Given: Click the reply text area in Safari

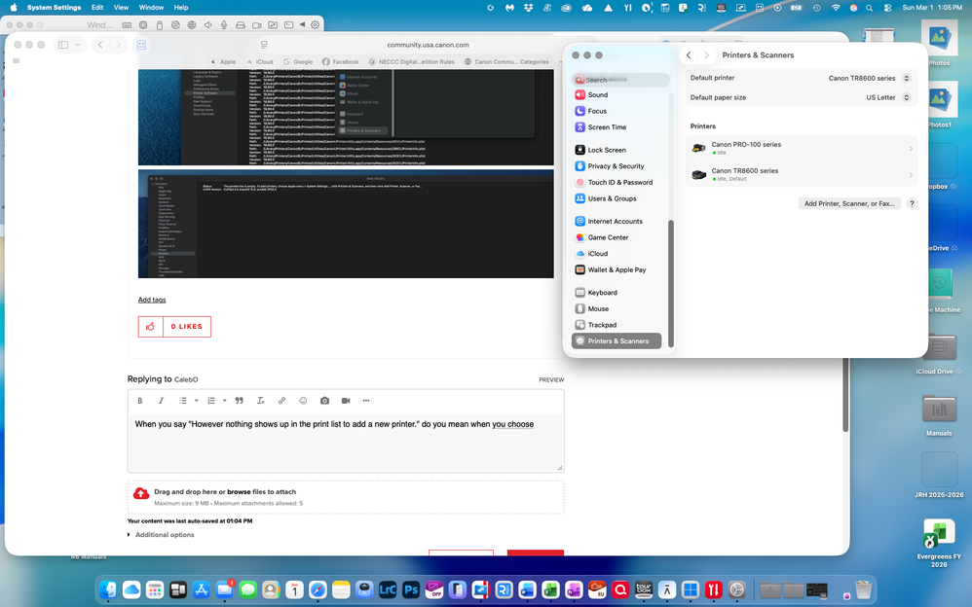Looking at the screenshot, I should click(346, 443).
